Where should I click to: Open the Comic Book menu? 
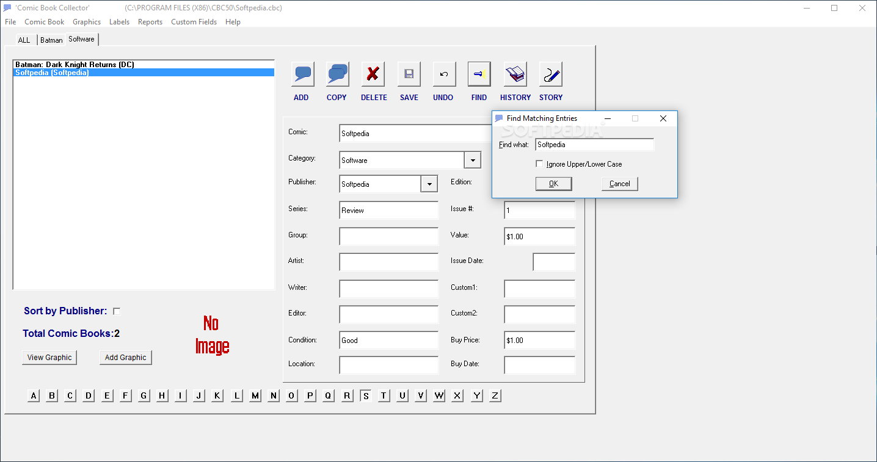point(45,22)
